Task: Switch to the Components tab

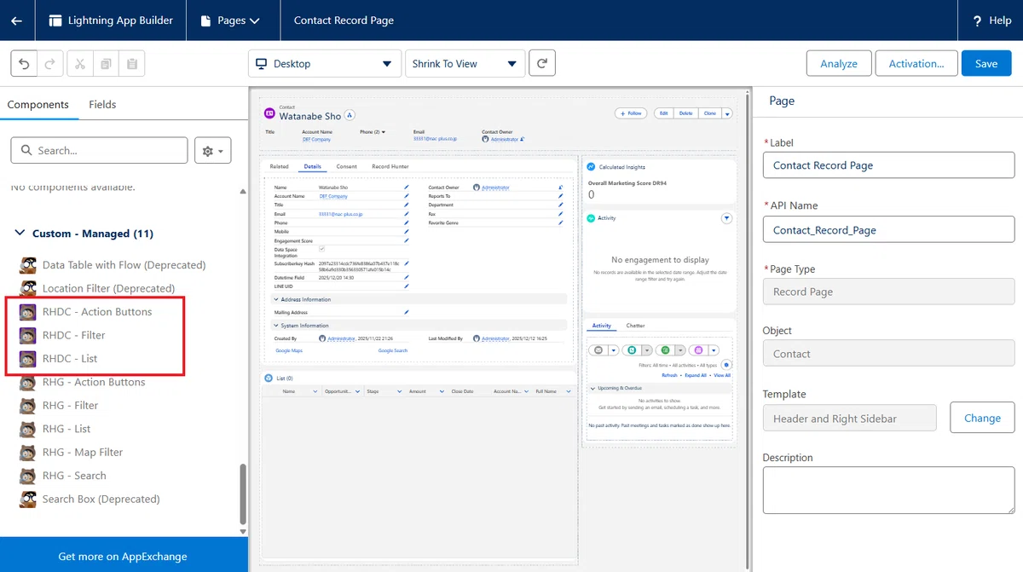Action: point(38,105)
